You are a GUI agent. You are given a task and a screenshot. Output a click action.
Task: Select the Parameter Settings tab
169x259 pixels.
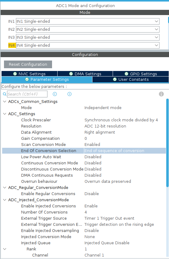[47, 80]
